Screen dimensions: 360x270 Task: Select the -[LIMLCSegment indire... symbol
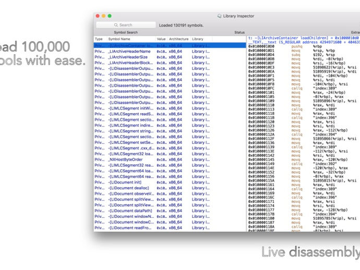170,125
